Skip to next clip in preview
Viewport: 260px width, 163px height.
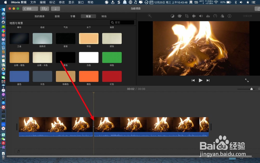click(x=208, y=81)
